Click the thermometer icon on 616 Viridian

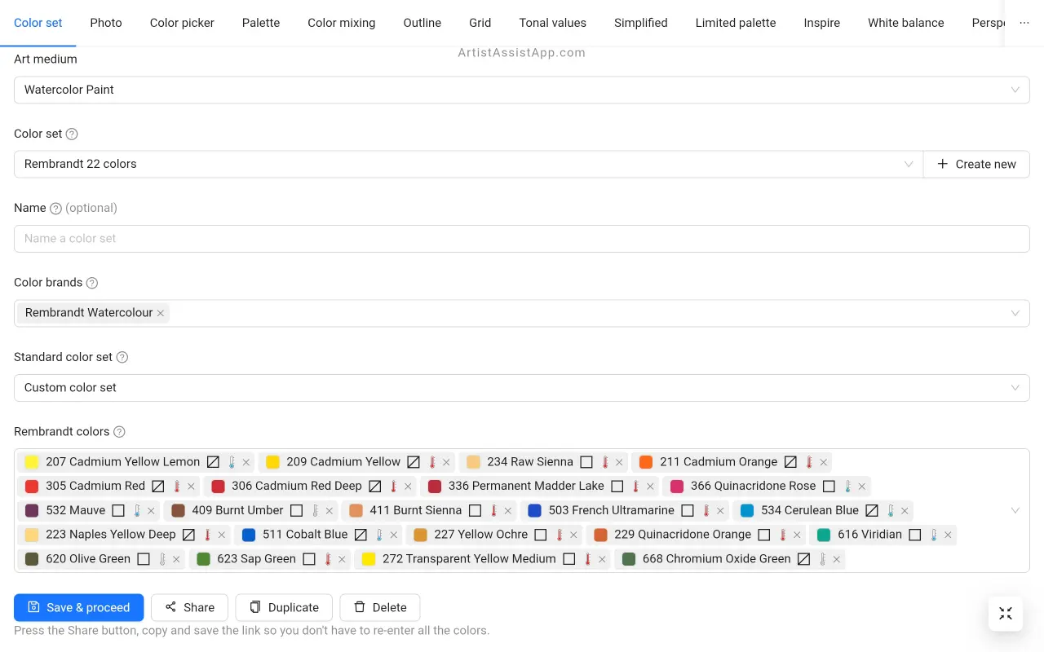point(934,535)
